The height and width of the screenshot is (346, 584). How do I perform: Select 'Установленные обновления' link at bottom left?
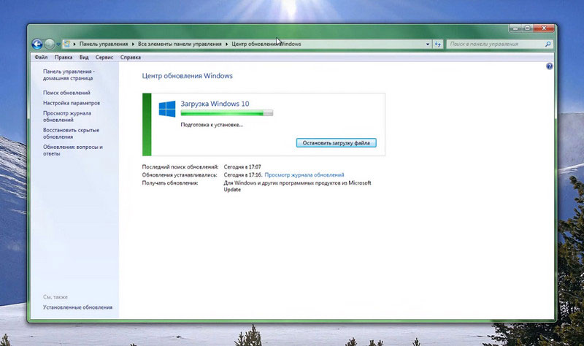(x=77, y=307)
